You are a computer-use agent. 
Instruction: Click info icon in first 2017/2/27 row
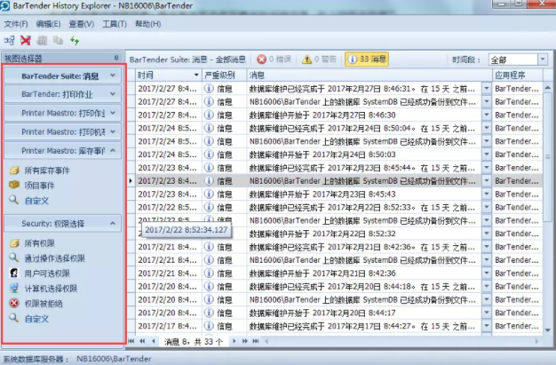pyautogui.click(x=210, y=88)
